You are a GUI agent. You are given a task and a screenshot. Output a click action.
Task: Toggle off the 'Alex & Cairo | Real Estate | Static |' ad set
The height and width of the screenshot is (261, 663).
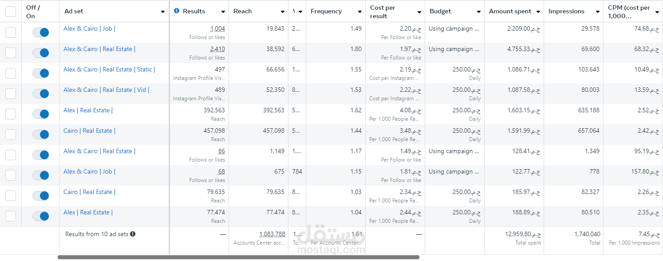click(41, 73)
